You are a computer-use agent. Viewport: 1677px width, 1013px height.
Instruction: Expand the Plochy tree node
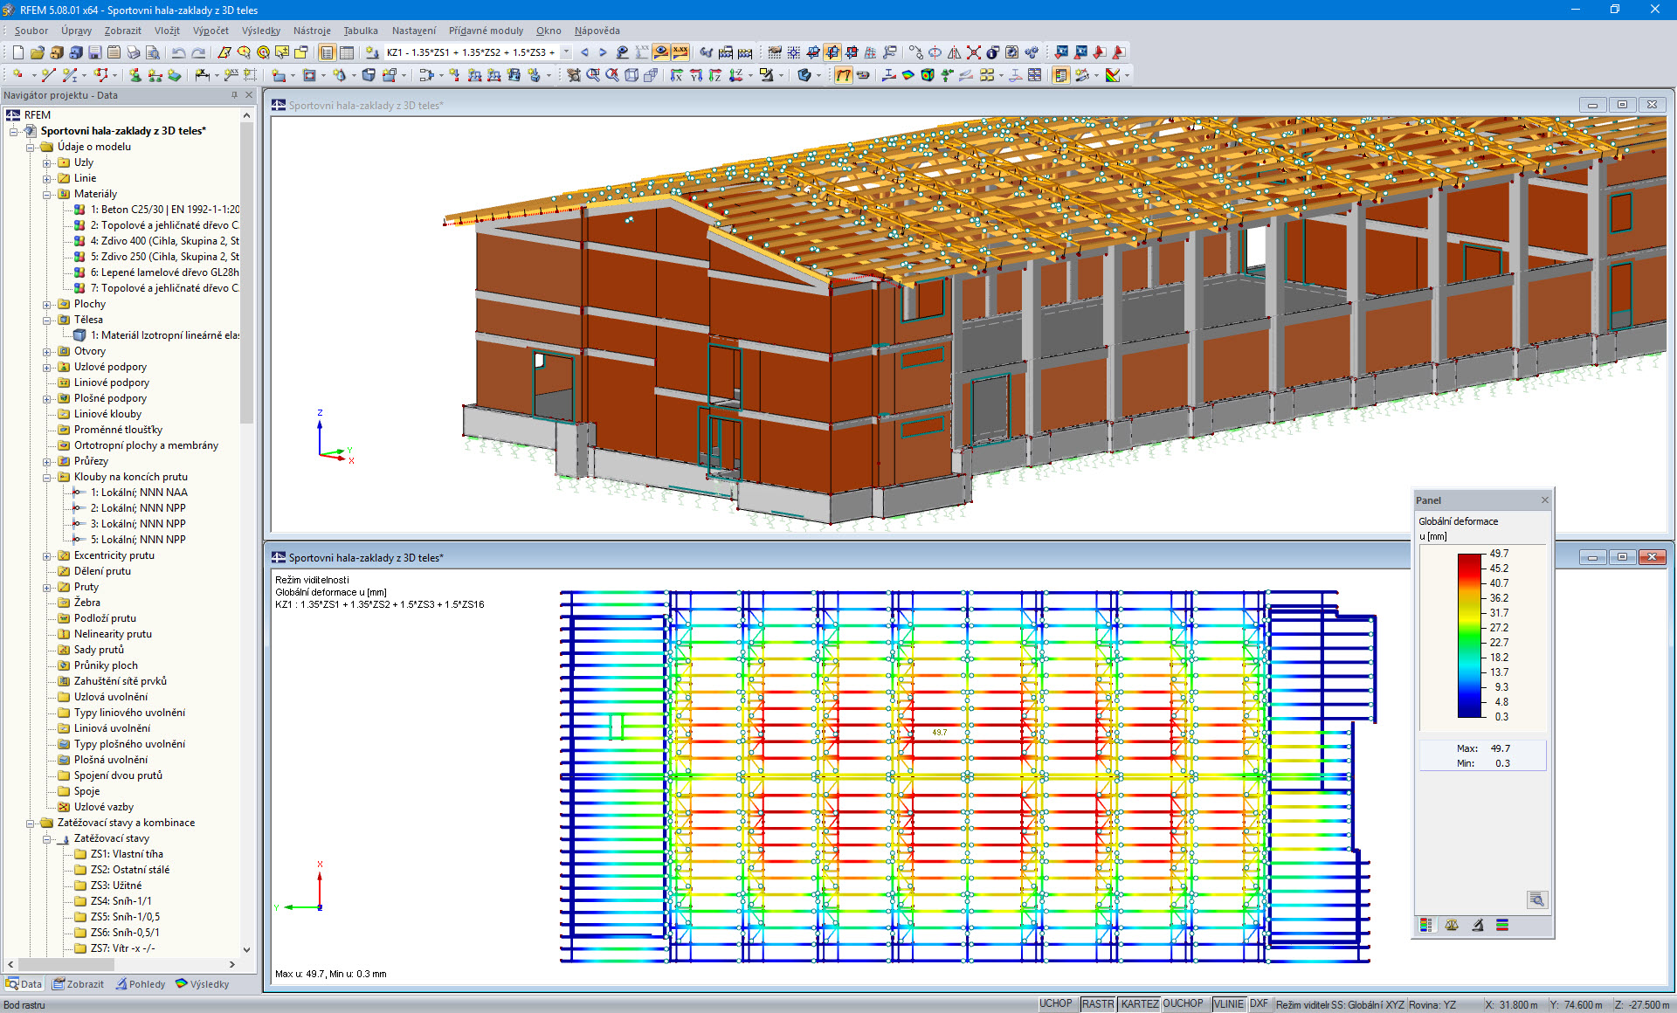[47, 305]
